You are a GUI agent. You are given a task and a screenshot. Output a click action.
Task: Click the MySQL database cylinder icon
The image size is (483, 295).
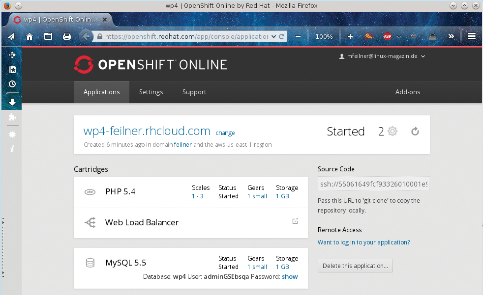pyautogui.click(x=90, y=263)
